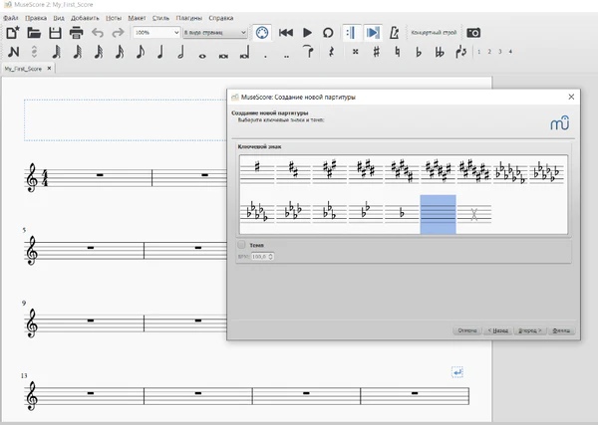Apply natural accidental
Image resolution: width=598 pixels, height=425 pixels.
point(398,52)
